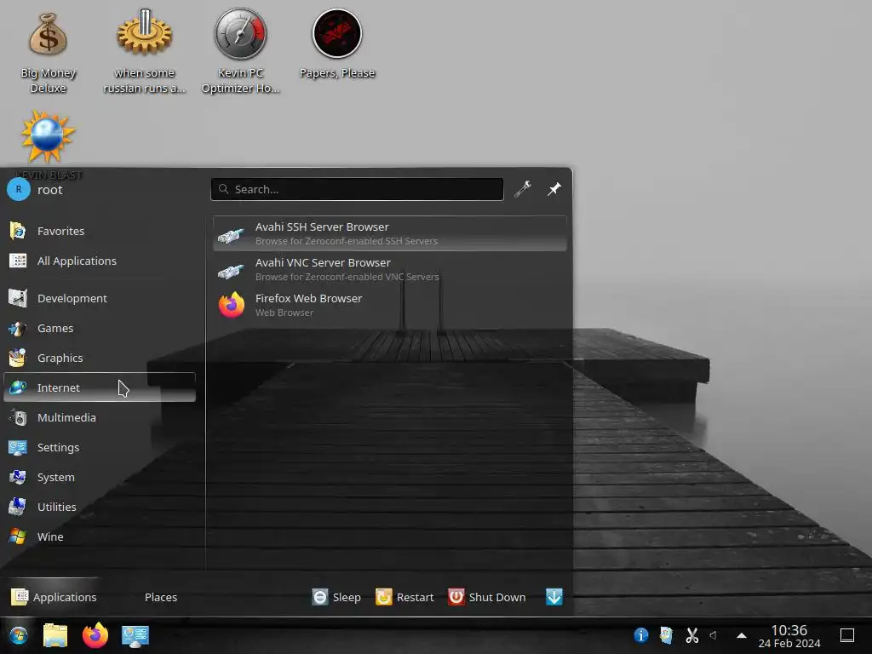Open system settings taskbar icon

[x=135, y=635]
